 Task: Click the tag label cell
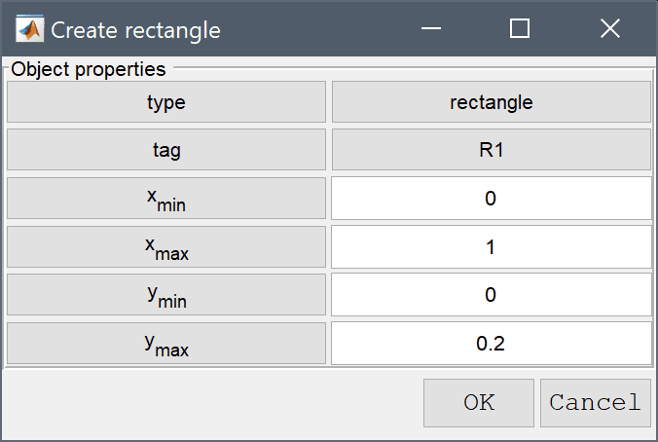click(166, 150)
